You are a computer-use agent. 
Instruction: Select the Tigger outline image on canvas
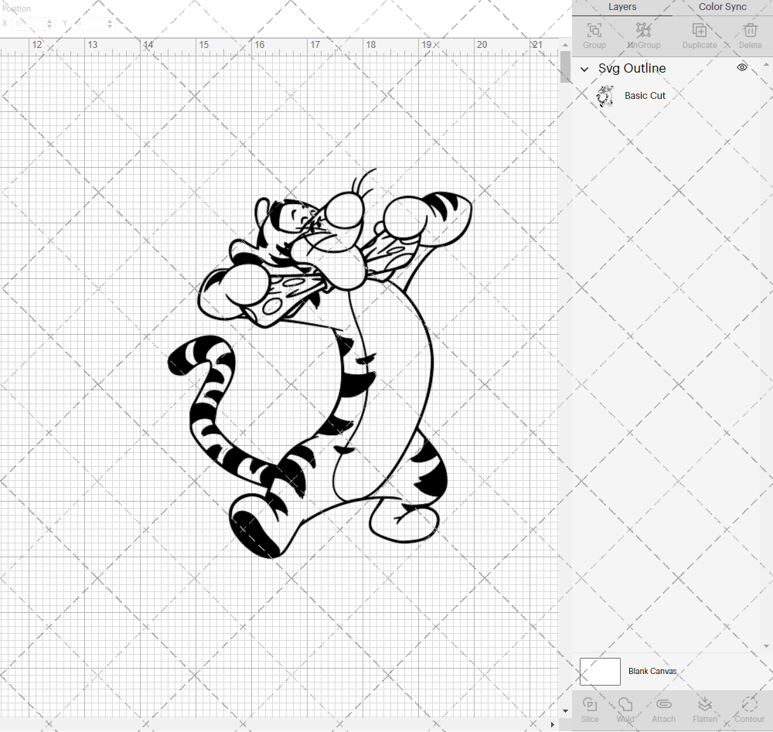pos(320,363)
